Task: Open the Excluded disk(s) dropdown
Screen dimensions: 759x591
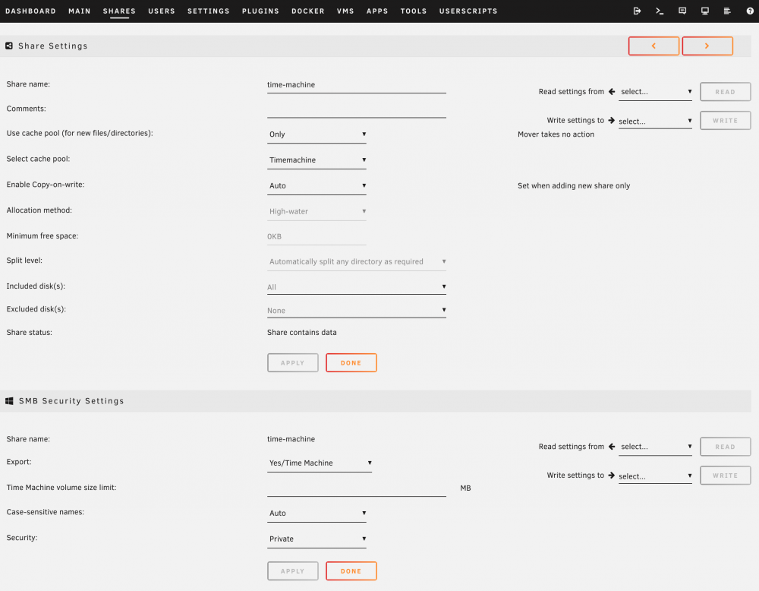Action: coord(356,310)
